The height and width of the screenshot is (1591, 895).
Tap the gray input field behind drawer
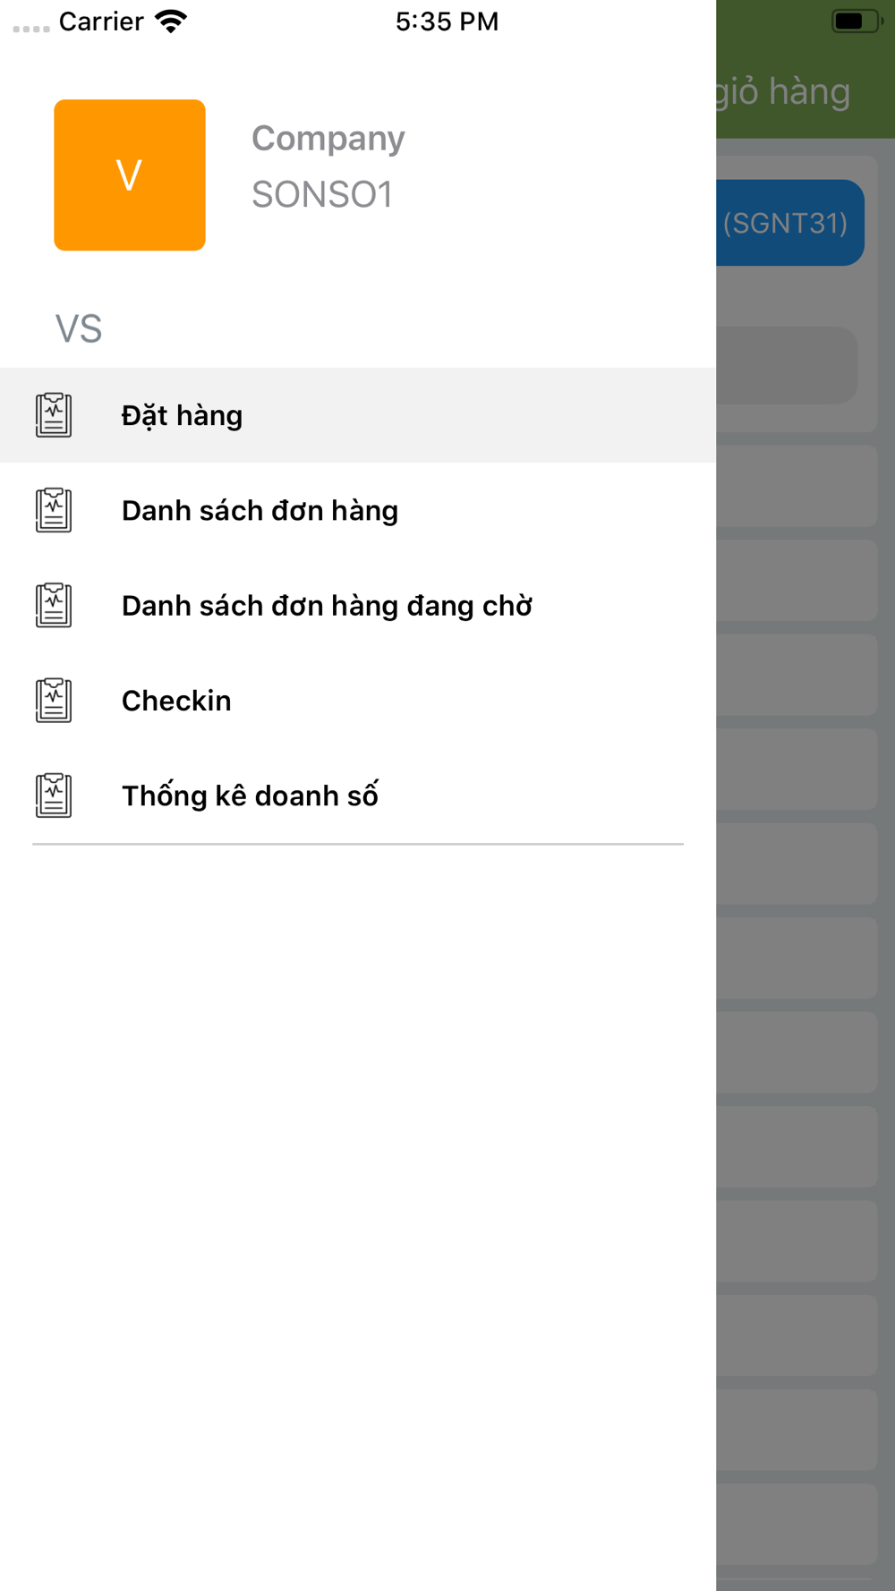(x=787, y=365)
